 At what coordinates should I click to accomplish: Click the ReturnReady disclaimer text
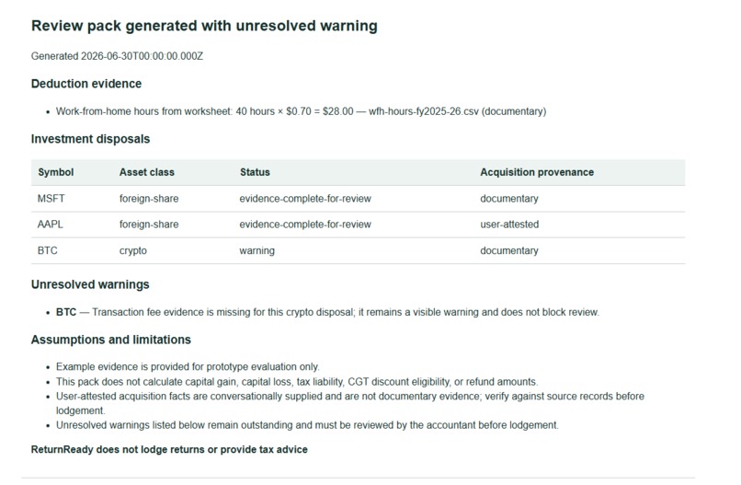click(x=169, y=449)
